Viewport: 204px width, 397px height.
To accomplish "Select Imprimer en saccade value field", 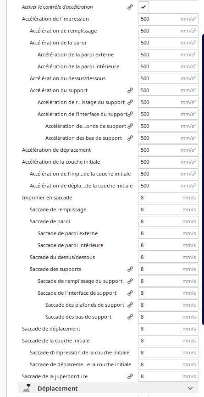I will pos(168,198).
